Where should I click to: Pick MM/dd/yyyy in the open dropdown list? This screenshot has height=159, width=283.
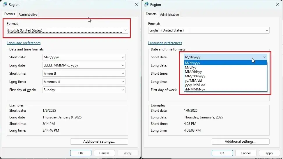point(225,76)
